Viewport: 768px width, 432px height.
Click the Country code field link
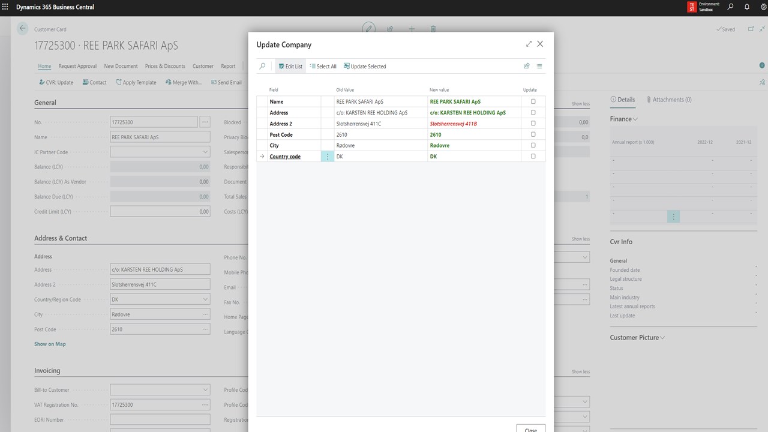click(x=285, y=156)
